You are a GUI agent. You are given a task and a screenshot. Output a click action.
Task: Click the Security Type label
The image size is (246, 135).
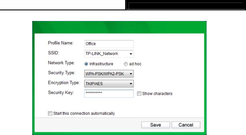click(x=62, y=73)
